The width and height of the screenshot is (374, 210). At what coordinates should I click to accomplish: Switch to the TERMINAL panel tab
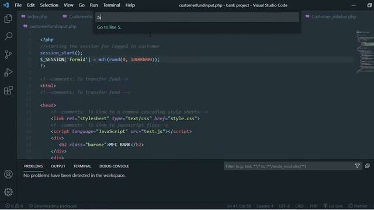pyautogui.click(x=82, y=166)
